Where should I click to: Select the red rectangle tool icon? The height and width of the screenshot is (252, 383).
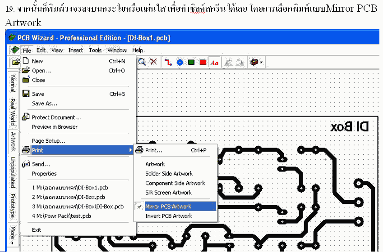pyautogui.click(x=203, y=63)
